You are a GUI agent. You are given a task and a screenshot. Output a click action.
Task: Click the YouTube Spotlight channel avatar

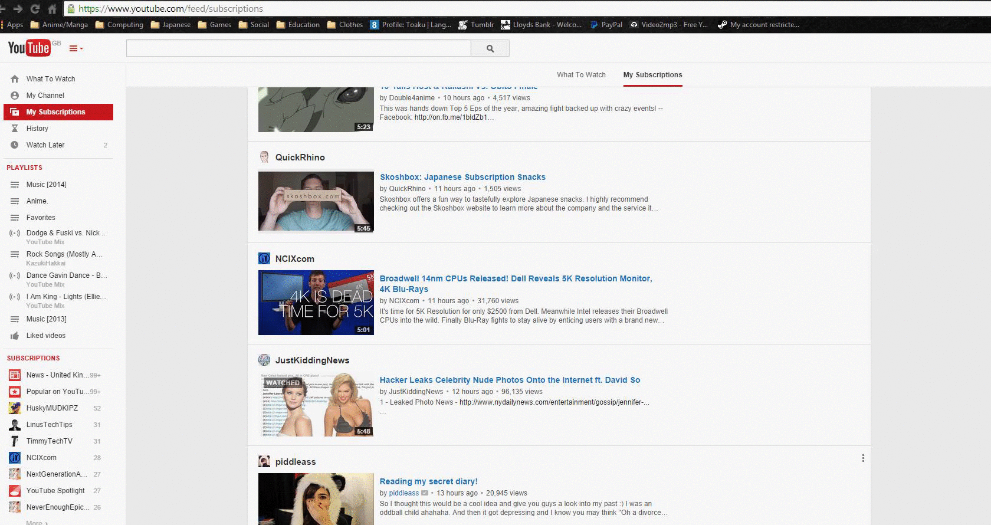pyautogui.click(x=15, y=491)
